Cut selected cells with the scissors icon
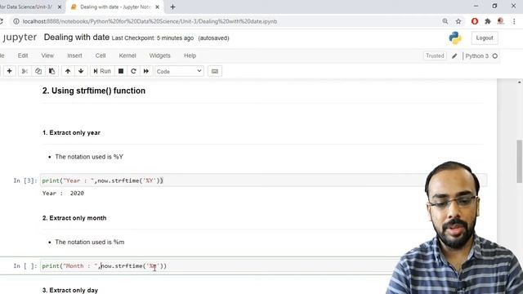This screenshot has width=523, height=294. (25, 71)
